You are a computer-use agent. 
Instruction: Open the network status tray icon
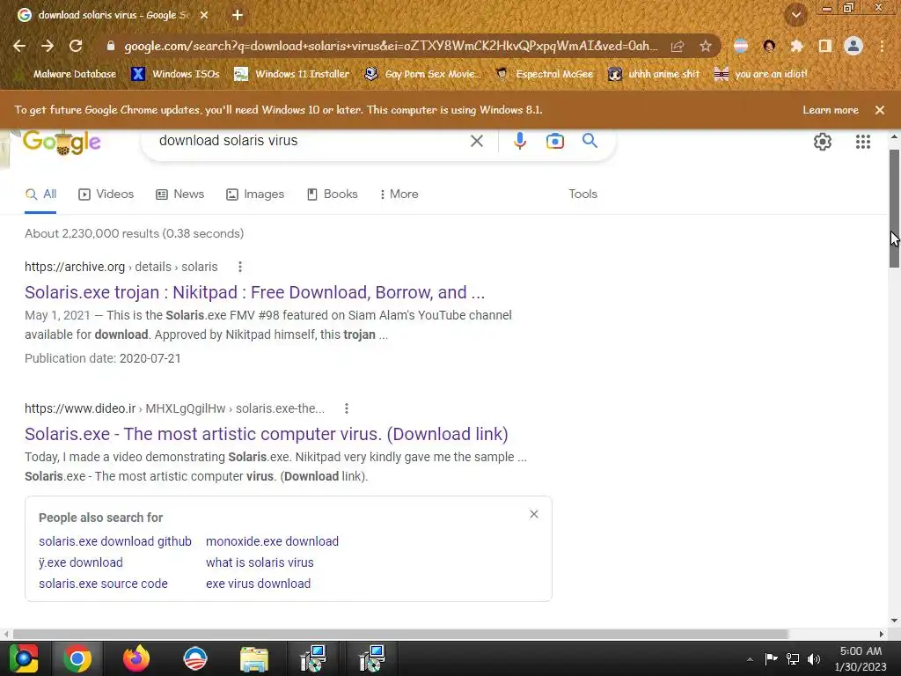793,658
